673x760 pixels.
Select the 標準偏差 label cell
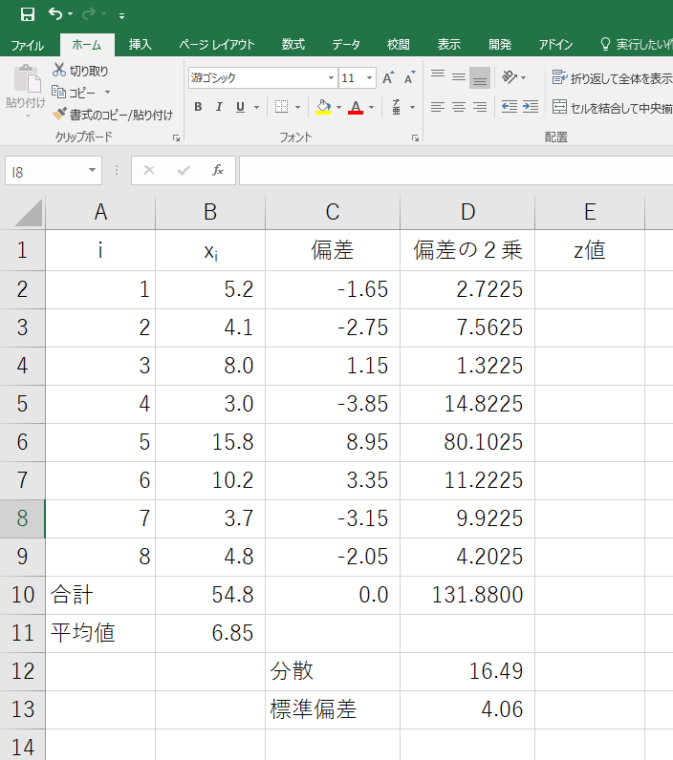coord(333,710)
